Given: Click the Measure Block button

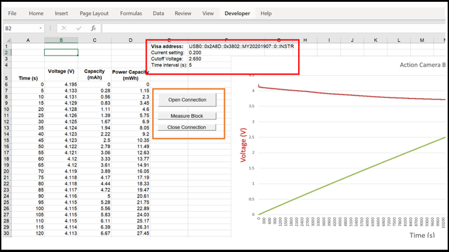Looking at the screenshot, I should (x=187, y=116).
